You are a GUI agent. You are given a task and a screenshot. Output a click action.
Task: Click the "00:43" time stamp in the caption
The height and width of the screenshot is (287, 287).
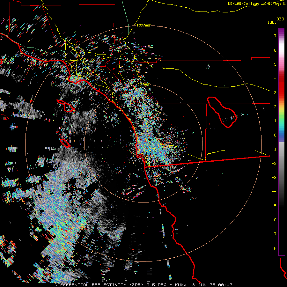[x=225, y=285]
